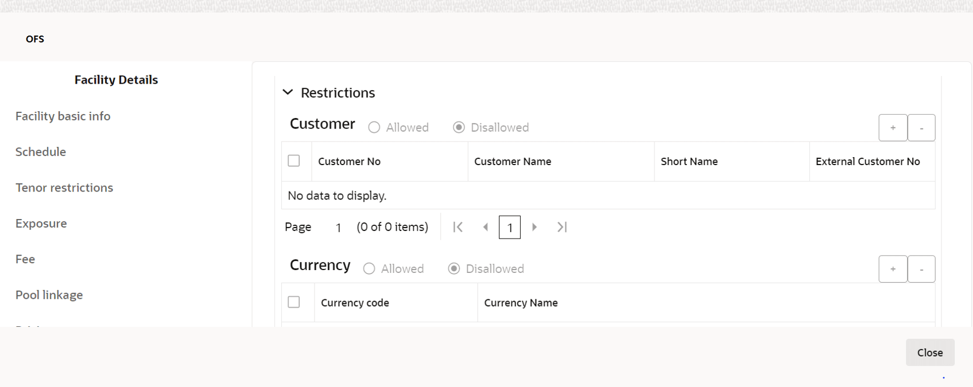Click the add row button for Customer

(x=893, y=128)
